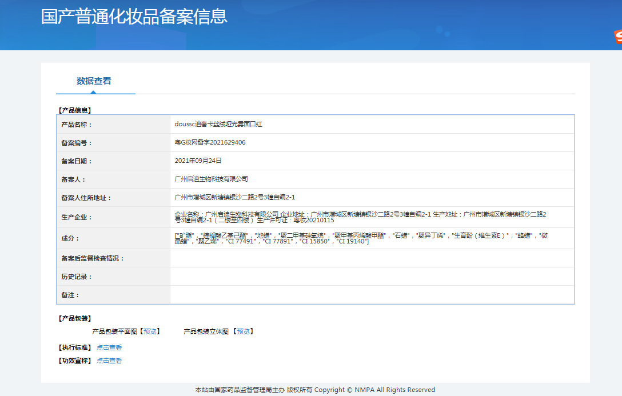Select the product name doussci lipstick text
Screen dimensions: 622x396
218,124
